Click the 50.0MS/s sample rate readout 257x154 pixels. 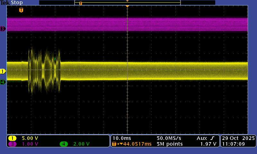coord(169,138)
